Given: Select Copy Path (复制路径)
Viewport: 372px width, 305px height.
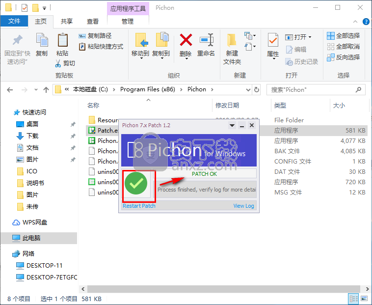Looking at the screenshot, I should (95, 36).
